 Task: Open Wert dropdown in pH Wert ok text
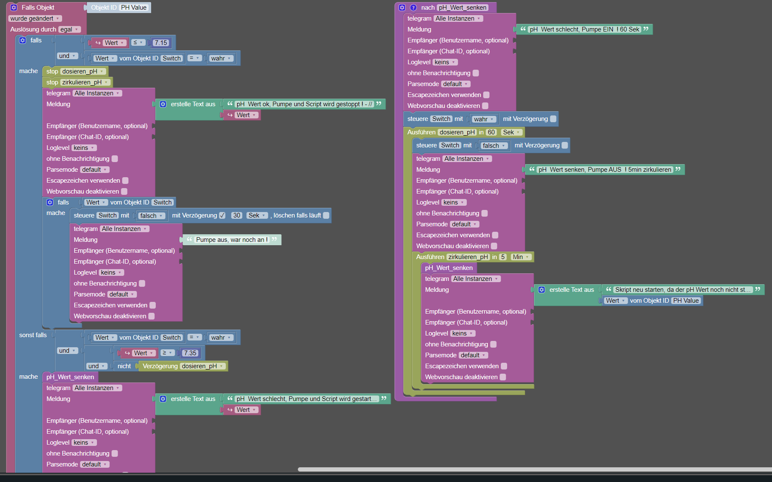coord(246,115)
